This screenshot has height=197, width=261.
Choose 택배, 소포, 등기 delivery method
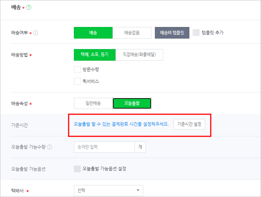coord(94,55)
